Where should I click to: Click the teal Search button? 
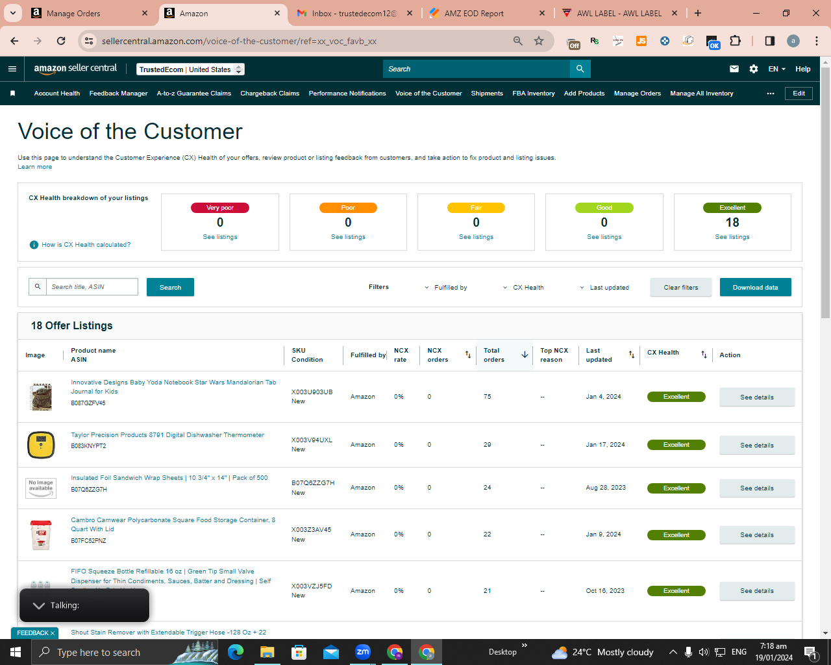click(x=170, y=287)
